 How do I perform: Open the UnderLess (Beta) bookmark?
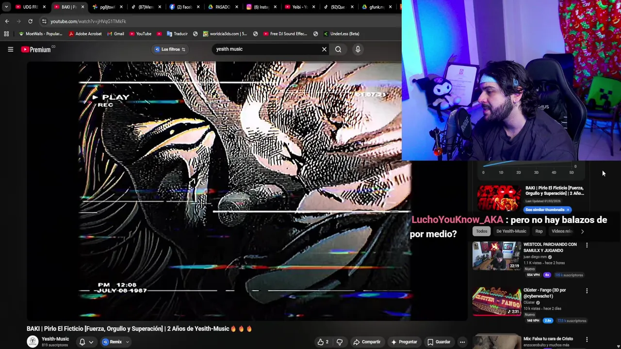341,33
